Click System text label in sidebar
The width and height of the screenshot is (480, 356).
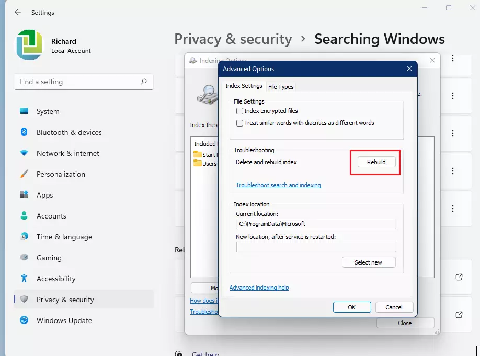click(x=48, y=111)
